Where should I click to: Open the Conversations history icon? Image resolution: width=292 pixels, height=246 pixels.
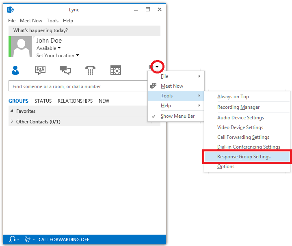tap(65, 70)
